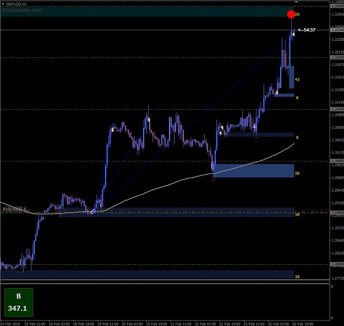
Task: Click the small blue marker inside top teal zone
Action: pyautogui.click(x=214, y=10)
